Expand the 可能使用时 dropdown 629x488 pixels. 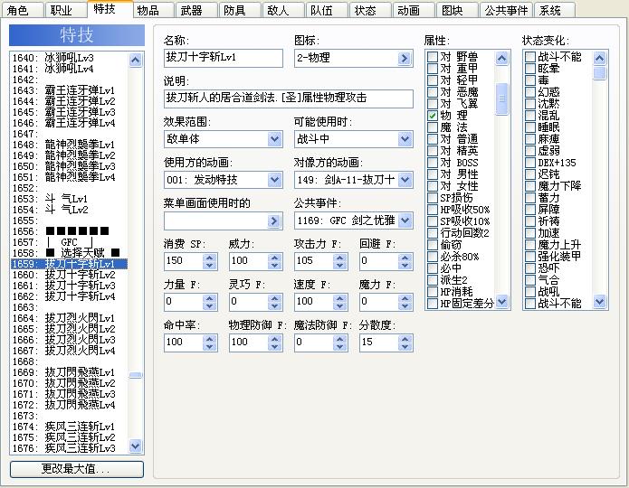coord(405,139)
